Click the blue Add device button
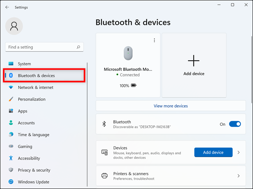 [213, 152]
